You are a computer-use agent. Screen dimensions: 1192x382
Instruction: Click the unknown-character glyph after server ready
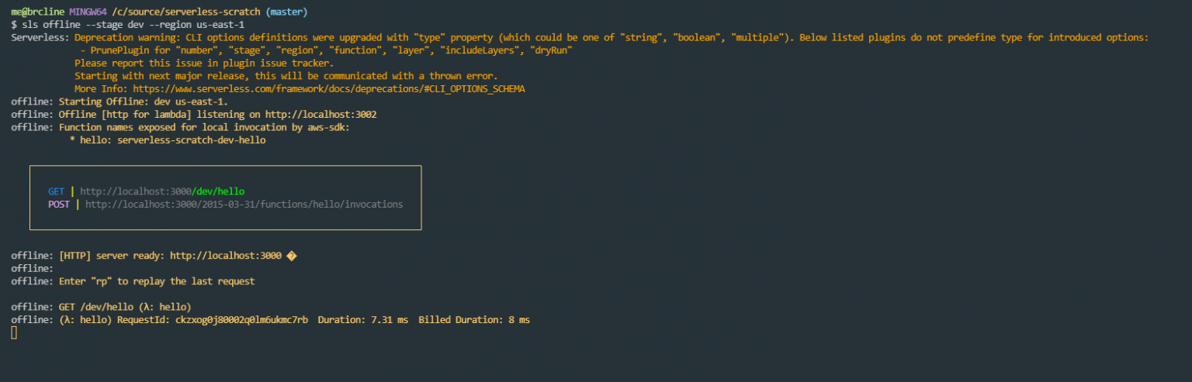pyautogui.click(x=291, y=256)
